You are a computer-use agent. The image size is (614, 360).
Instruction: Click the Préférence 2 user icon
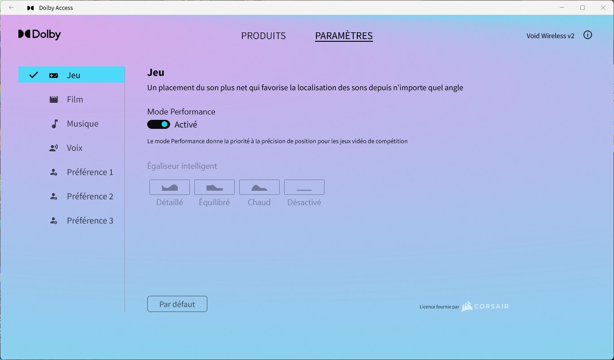(x=53, y=197)
